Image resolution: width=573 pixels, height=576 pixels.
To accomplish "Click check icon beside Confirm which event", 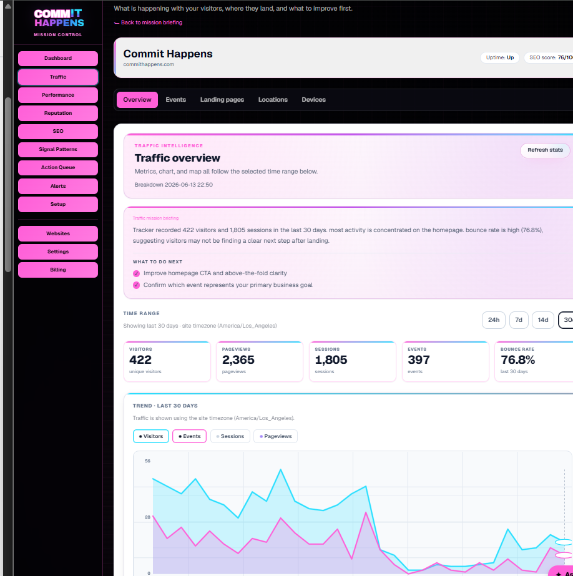I will [x=136, y=285].
